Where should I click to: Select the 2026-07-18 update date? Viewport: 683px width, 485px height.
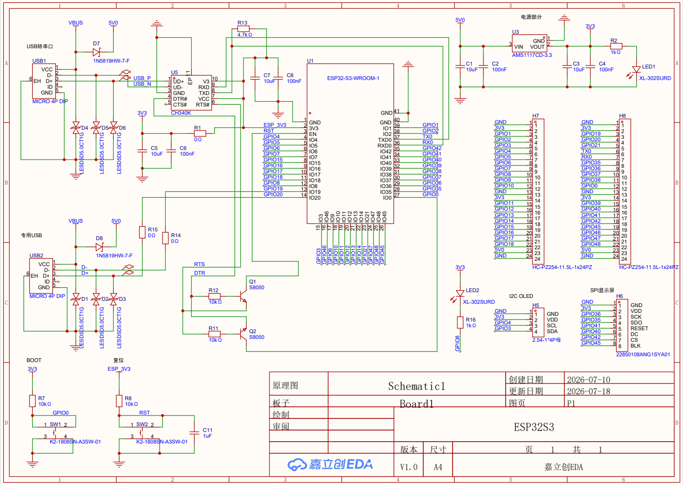pos(589,391)
